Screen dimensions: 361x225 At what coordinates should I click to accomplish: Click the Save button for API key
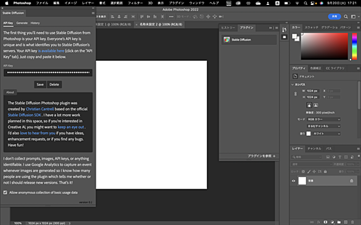40,84
